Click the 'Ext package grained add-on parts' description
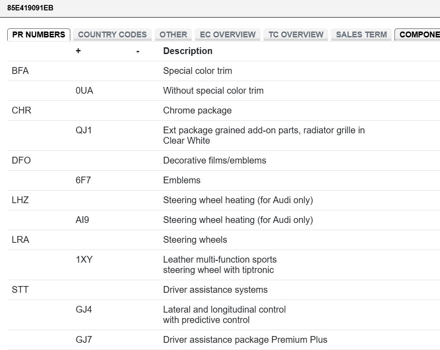Viewport: 440px width, 350px height. pyautogui.click(x=264, y=136)
